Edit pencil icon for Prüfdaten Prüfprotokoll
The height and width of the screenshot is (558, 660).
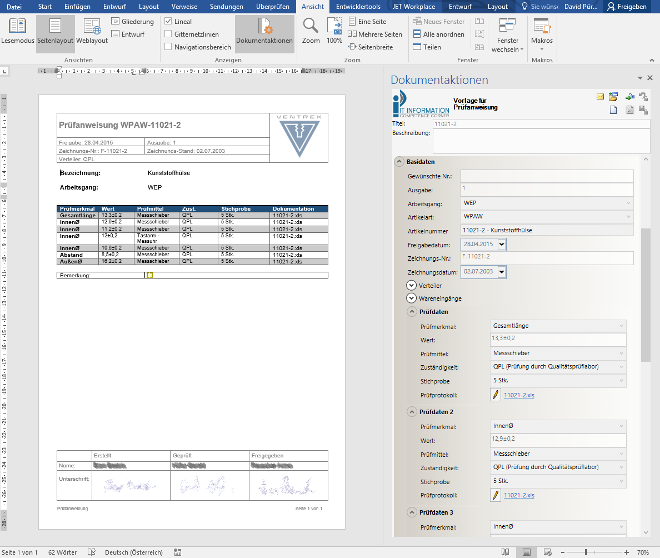click(496, 395)
